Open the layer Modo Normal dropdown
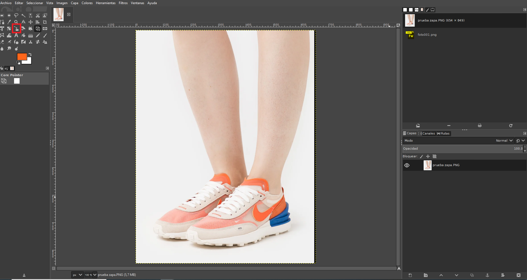Image resolution: width=527 pixels, height=280 pixels. click(x=504, y=141)
